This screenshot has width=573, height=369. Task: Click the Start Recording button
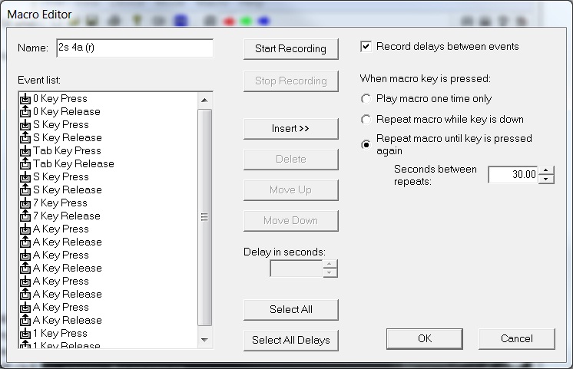(291, 49)
